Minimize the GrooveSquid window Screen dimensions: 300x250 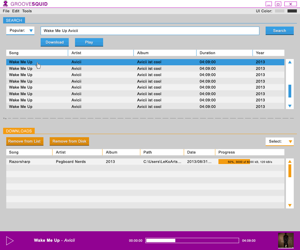[269, 4]
